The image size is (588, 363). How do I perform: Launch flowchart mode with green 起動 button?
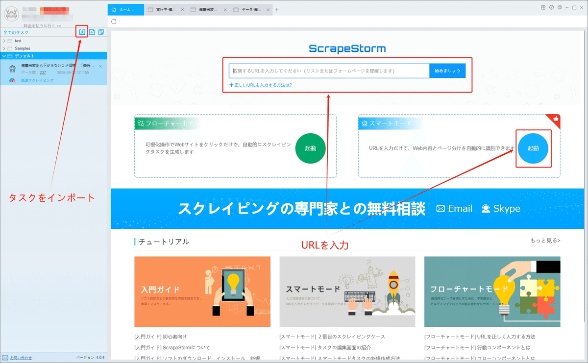tap(311, 148)
